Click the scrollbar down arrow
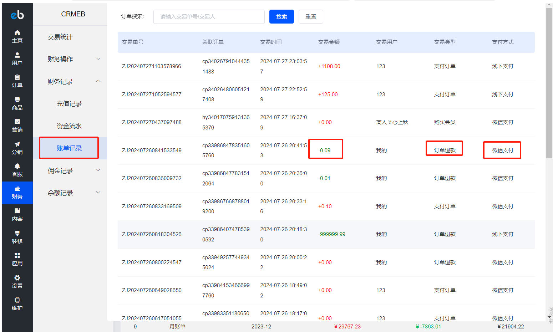The width and height of the screenshot is (553, 332). tap(549, 317)
